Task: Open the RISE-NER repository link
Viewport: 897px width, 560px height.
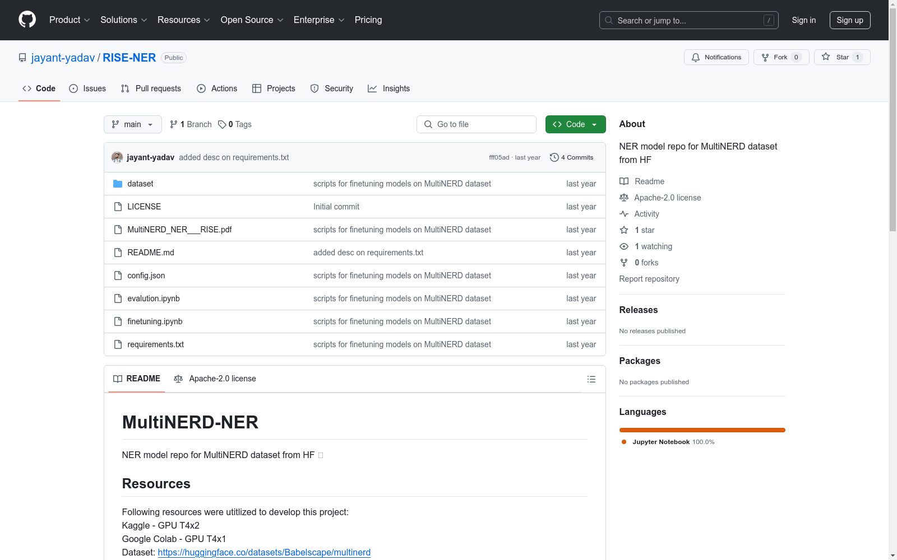Action: pos(130,58)
